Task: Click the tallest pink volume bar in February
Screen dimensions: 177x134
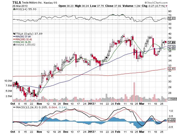Action: point(134,92)
